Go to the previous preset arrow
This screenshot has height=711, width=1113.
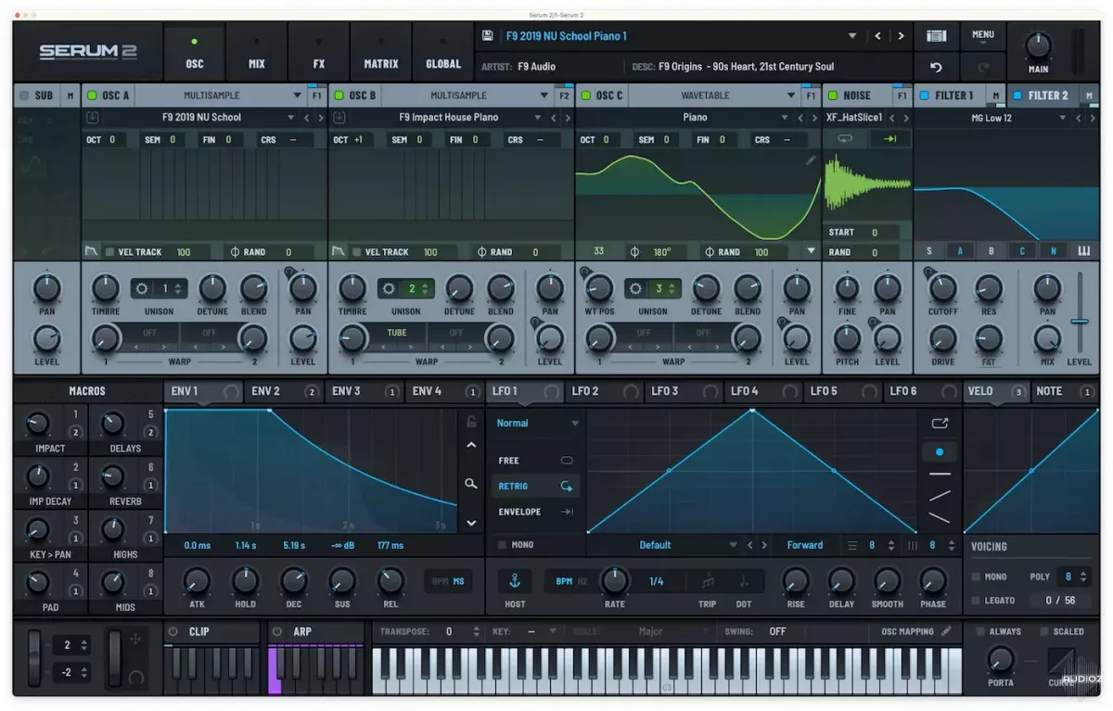pyautogui.click(x=877, y=36)
